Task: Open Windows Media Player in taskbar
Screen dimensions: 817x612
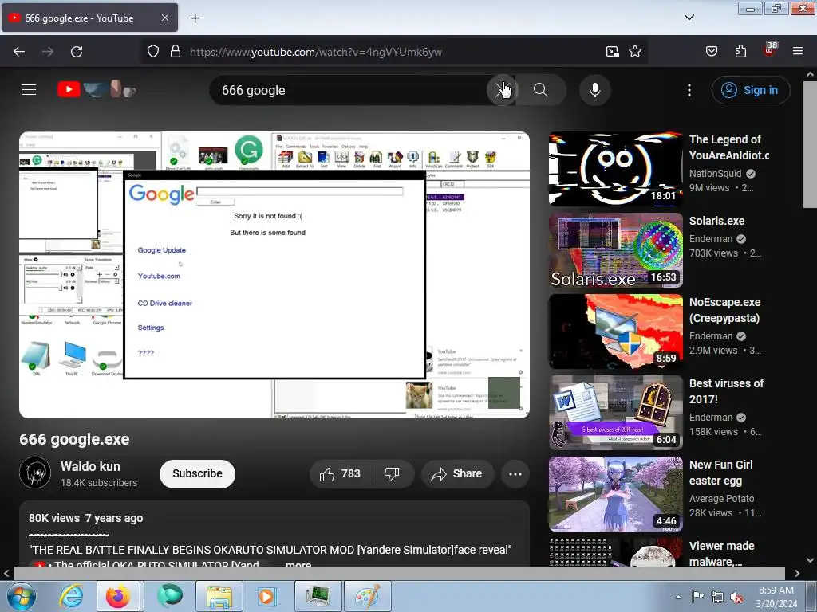Action: coord(268,597)
